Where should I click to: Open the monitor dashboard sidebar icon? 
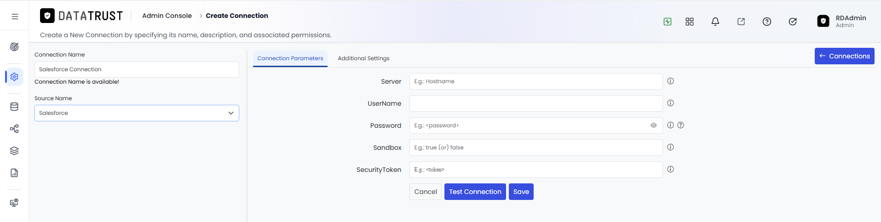pos(14,203)
